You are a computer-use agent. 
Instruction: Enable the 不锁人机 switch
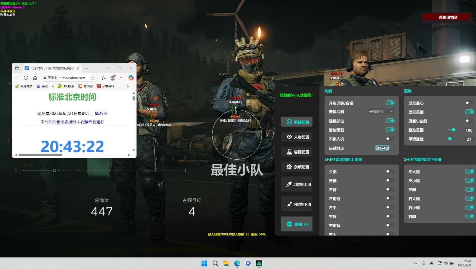pos(390,139)
